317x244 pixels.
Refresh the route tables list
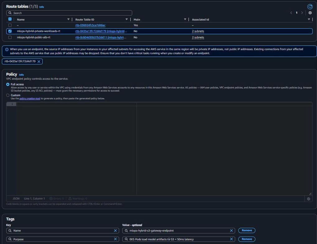coord(310,6)
